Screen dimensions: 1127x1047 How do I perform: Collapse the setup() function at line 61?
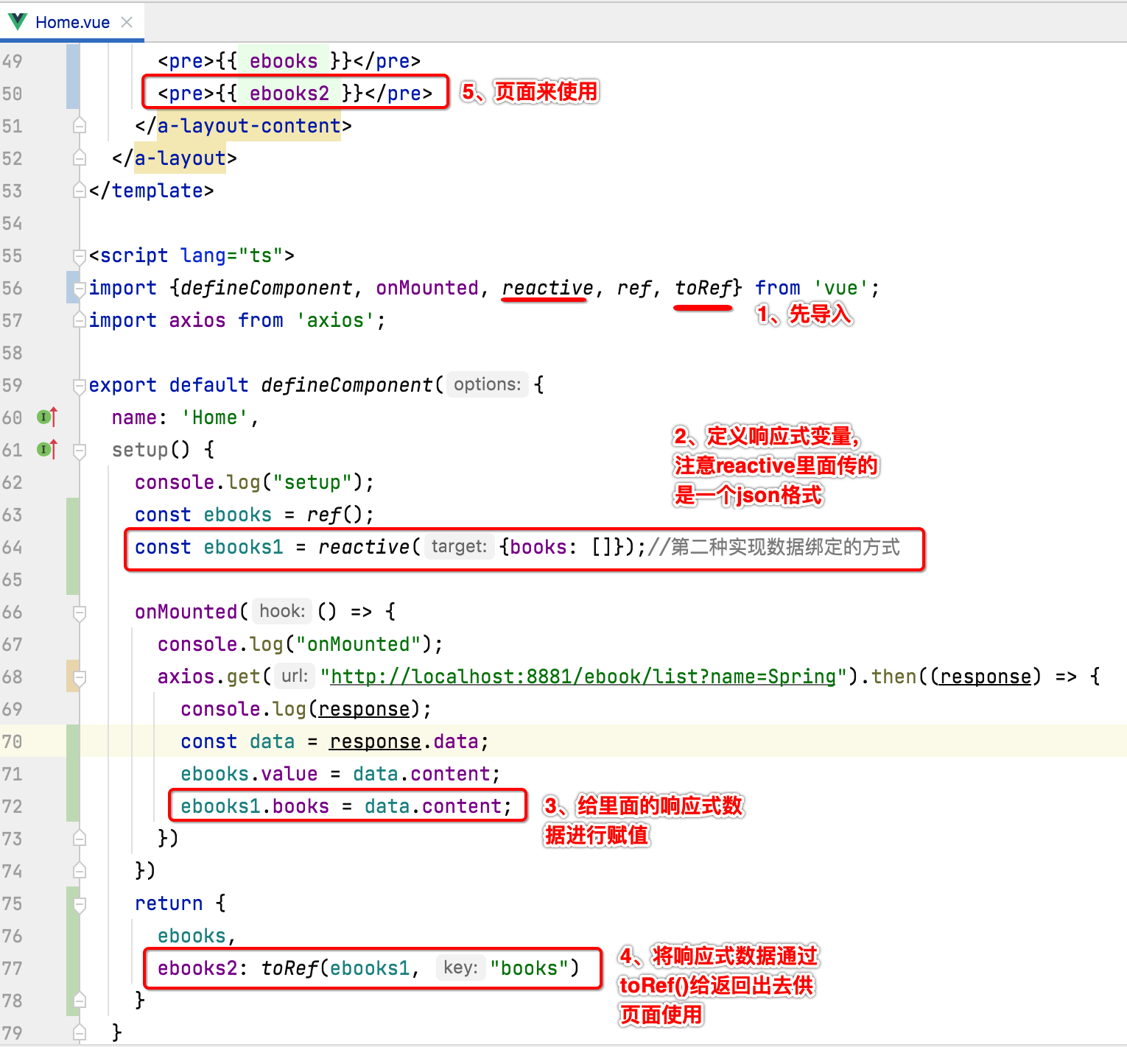[80, 450]
